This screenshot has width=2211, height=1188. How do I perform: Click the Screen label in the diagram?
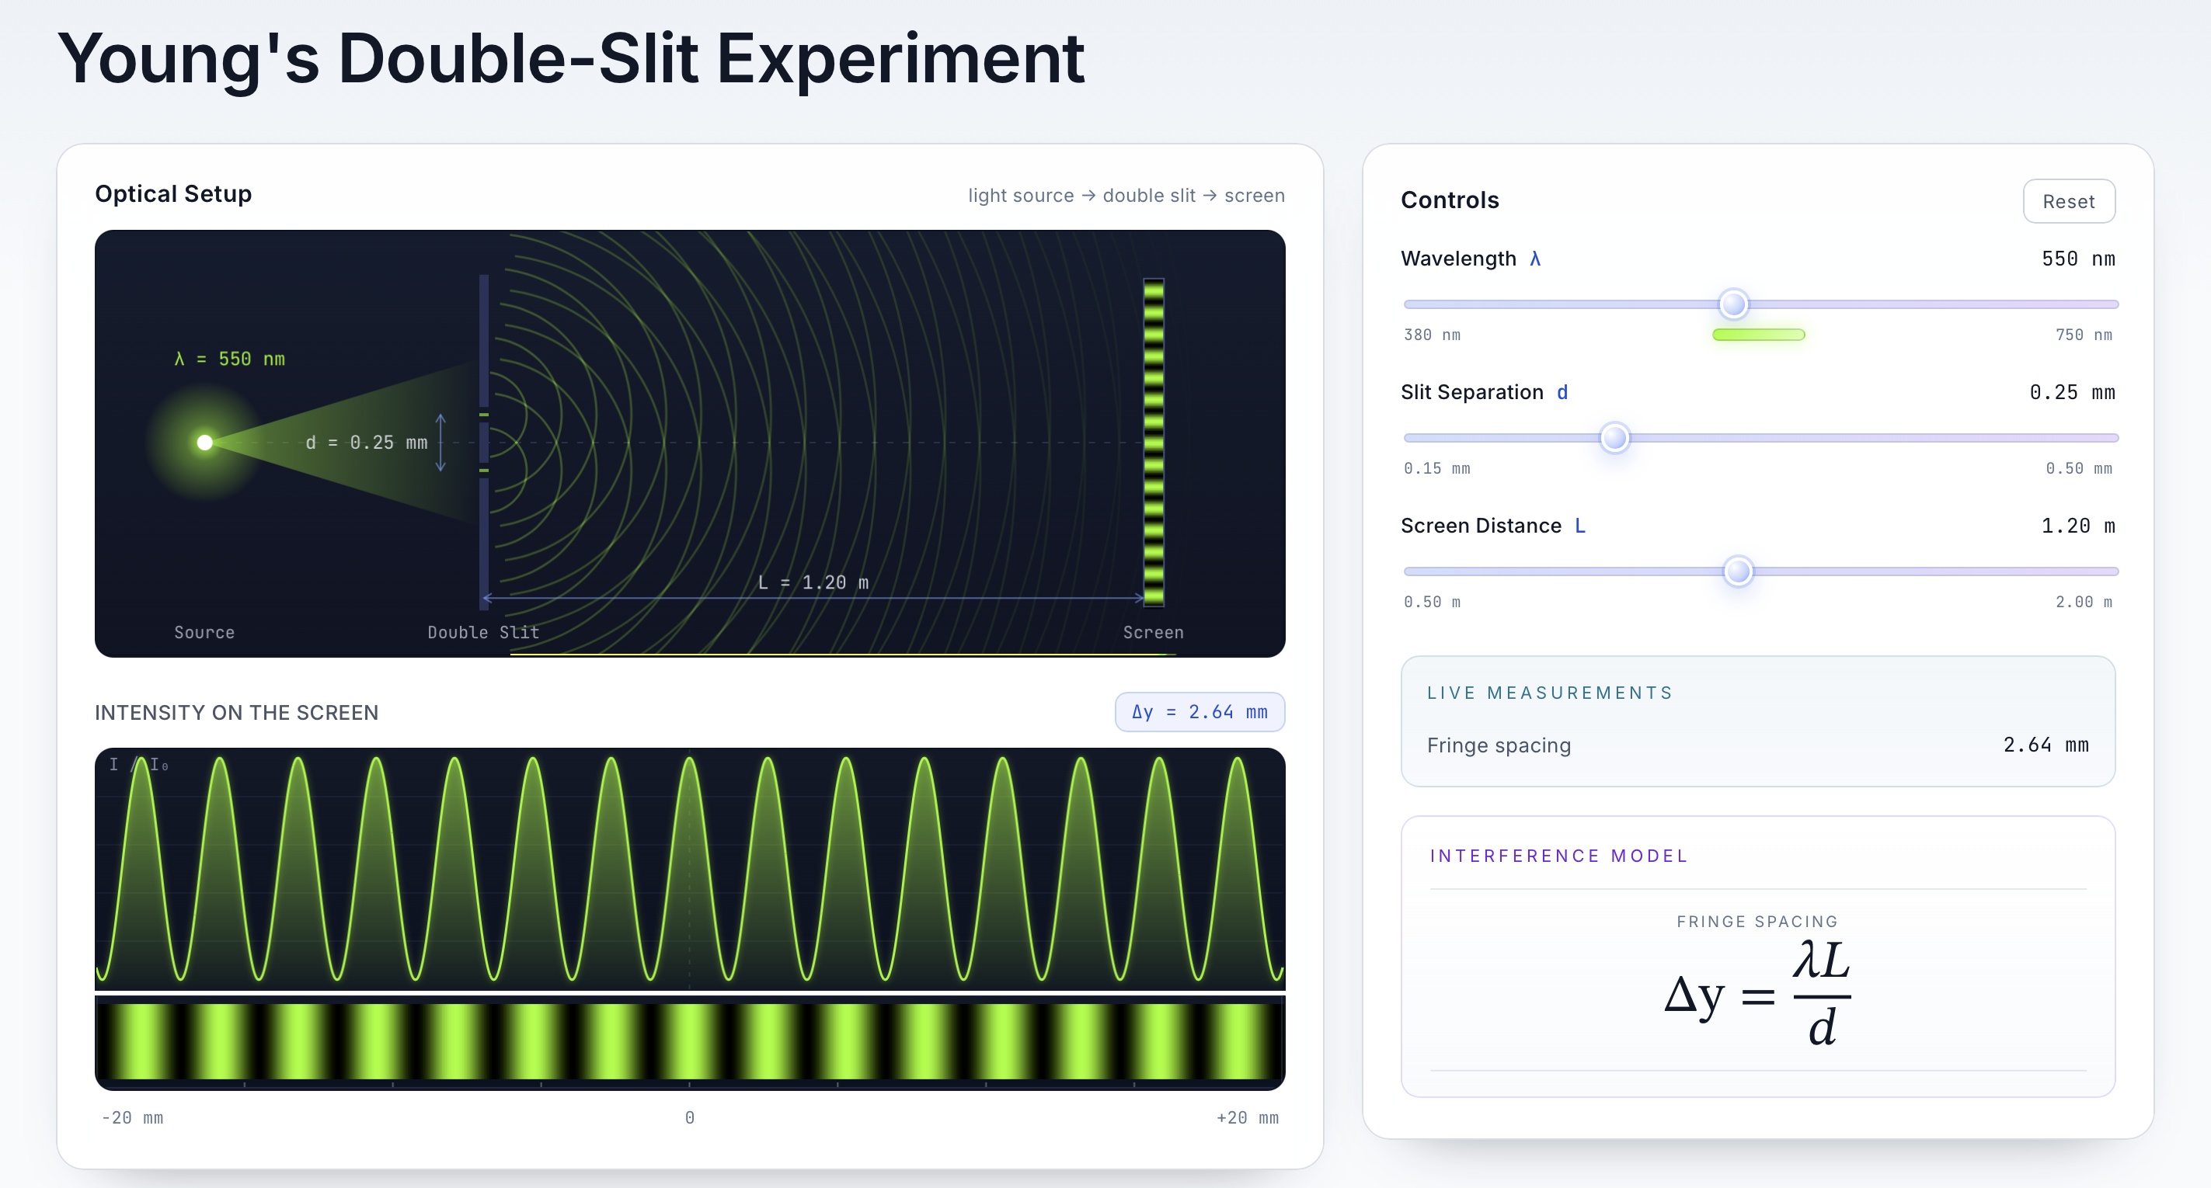click(x=1153, y=632)
